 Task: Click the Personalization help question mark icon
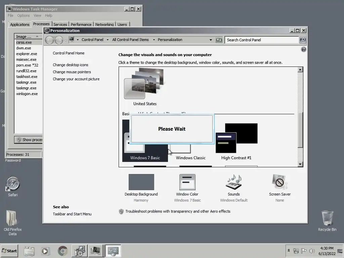[303, 49]
